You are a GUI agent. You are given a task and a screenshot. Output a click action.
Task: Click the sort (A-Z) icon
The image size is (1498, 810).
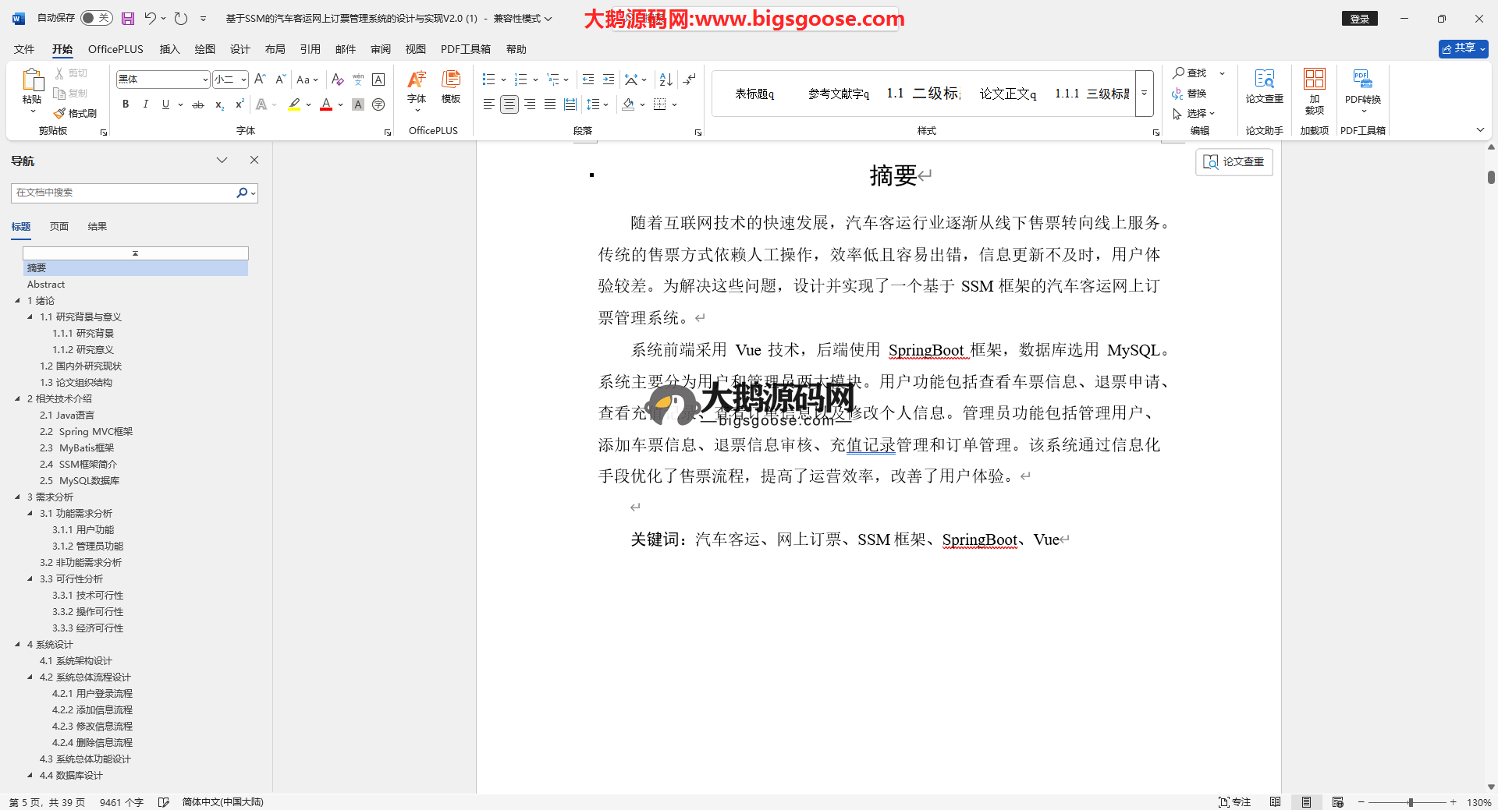pyautogui.click(x=666, y=80)
